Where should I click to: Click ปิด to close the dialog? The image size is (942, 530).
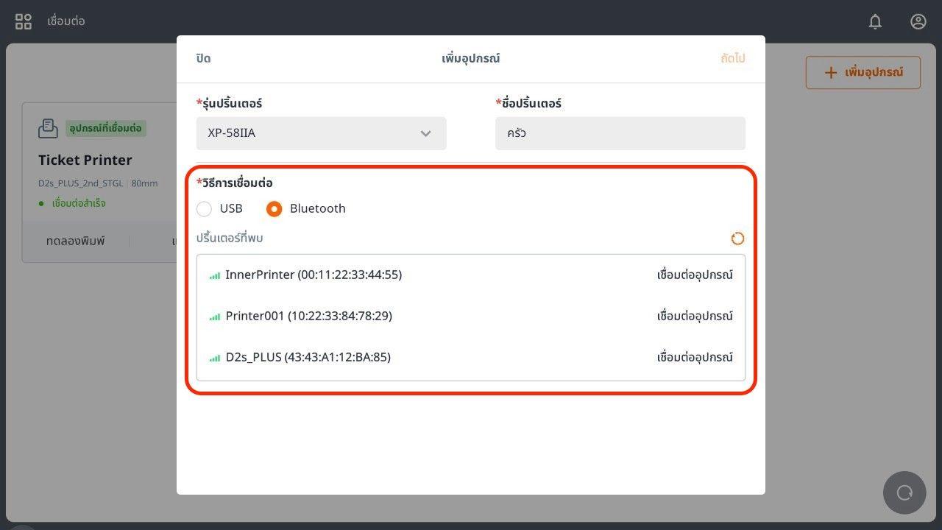click(203, 58)
